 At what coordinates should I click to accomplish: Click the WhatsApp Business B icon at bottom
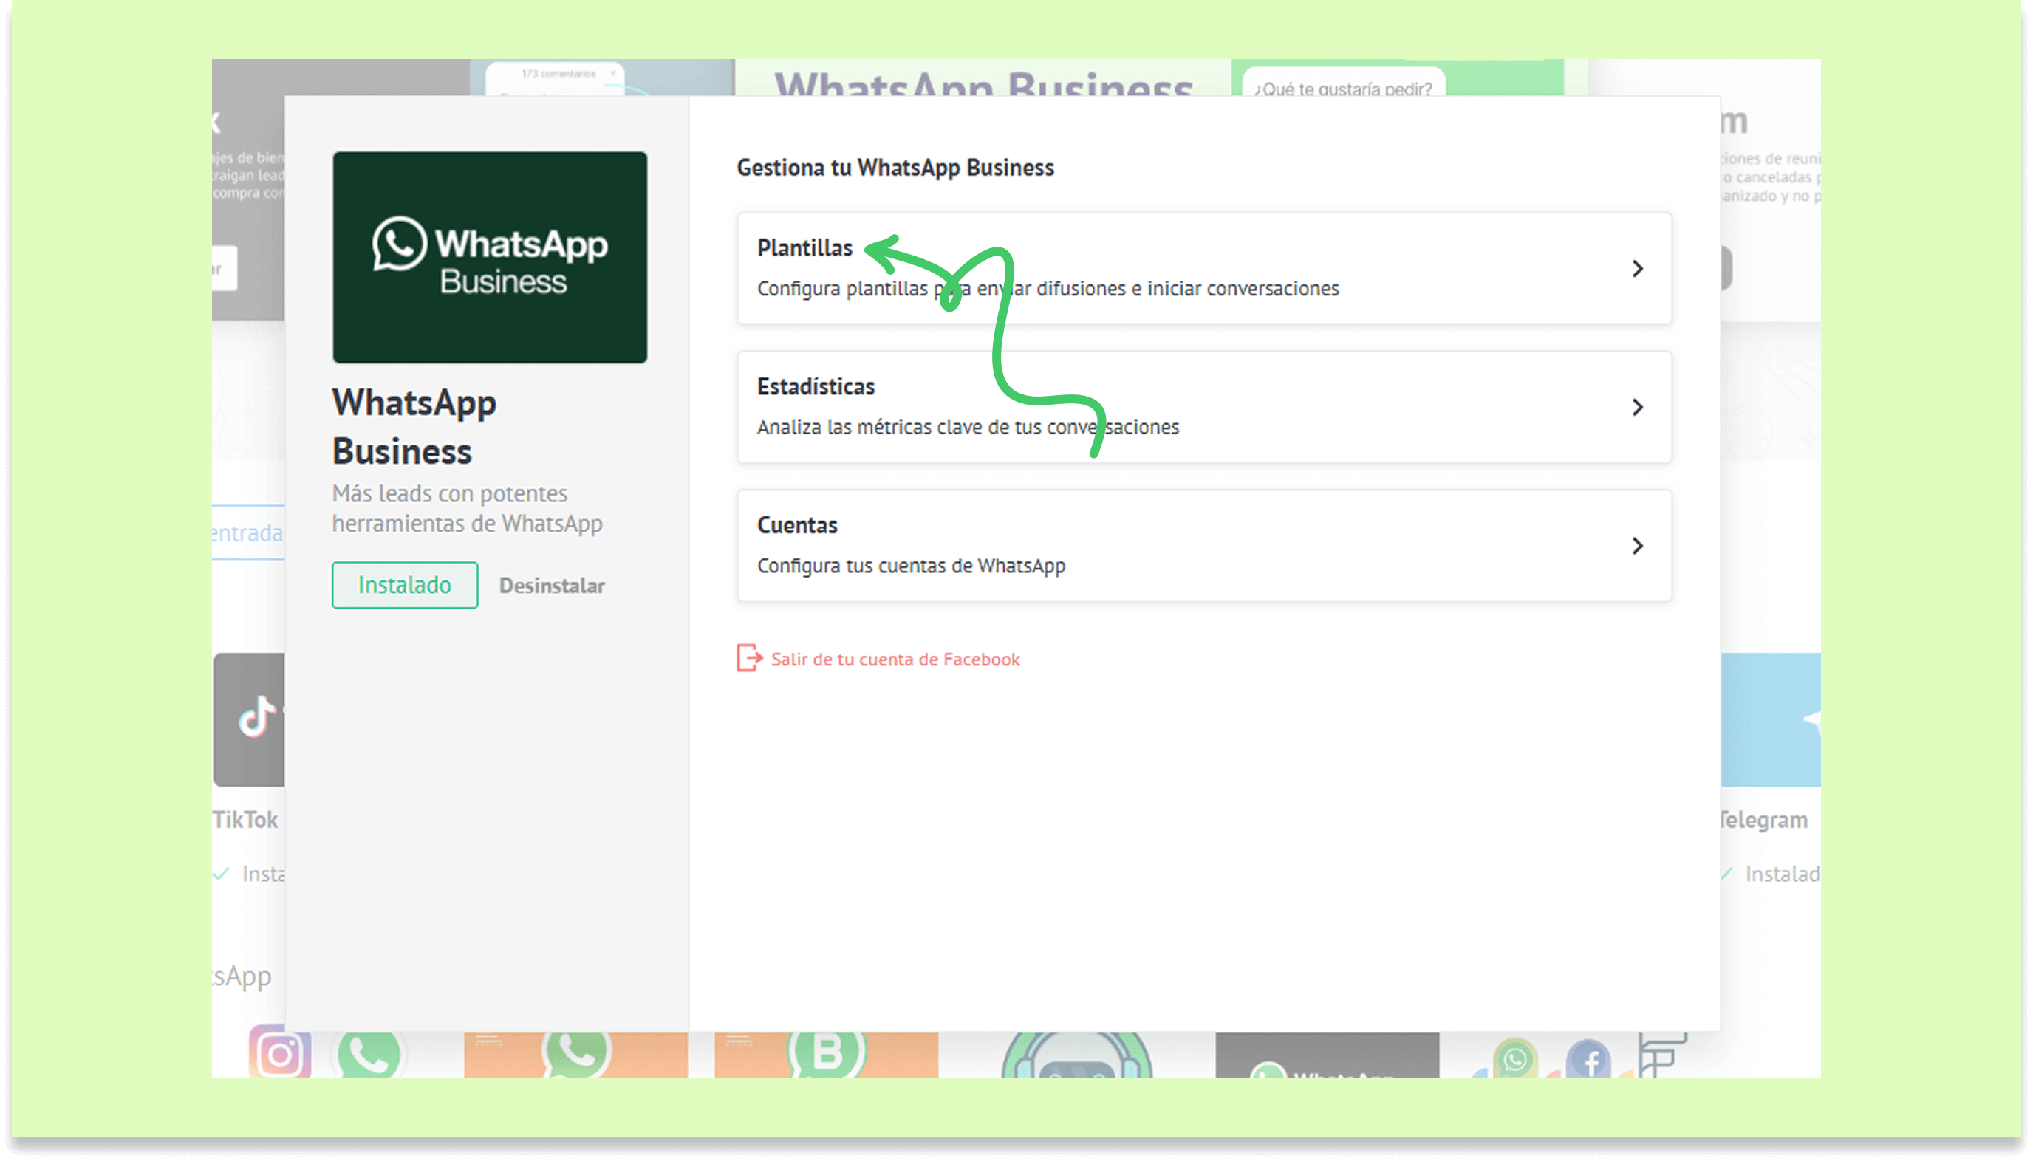[x=827, y=1054]
